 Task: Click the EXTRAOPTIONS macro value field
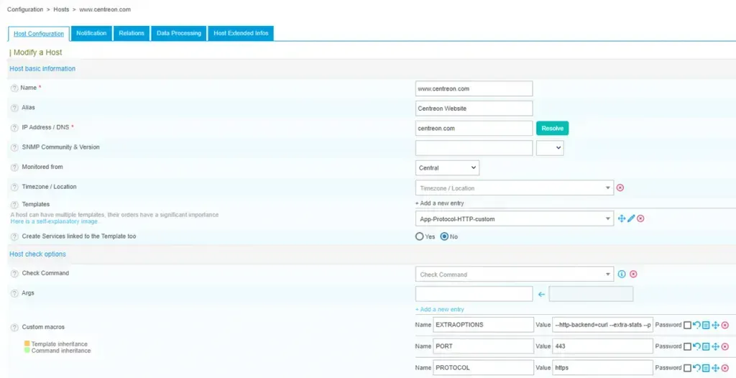[x=603, y=325]
